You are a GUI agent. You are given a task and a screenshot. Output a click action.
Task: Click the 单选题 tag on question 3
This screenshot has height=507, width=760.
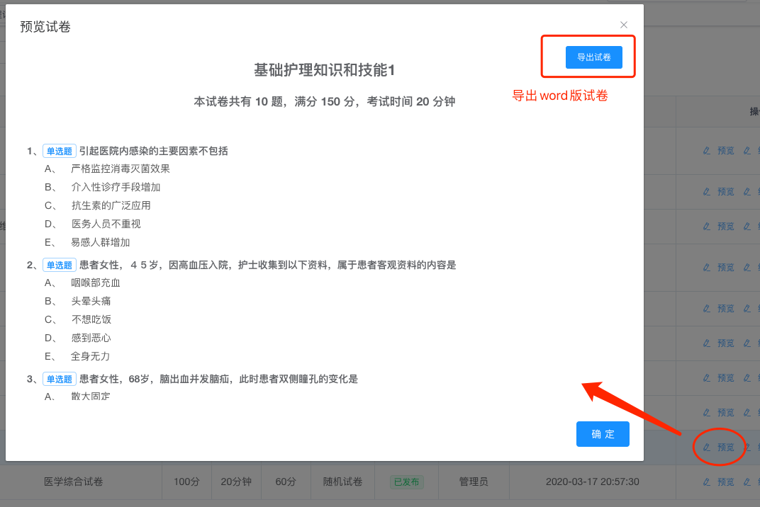(x=60, y=379)
